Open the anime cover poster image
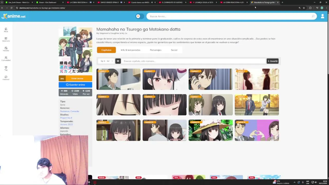The width and height of the screenshot is (329, 185). tap(75, 50)
